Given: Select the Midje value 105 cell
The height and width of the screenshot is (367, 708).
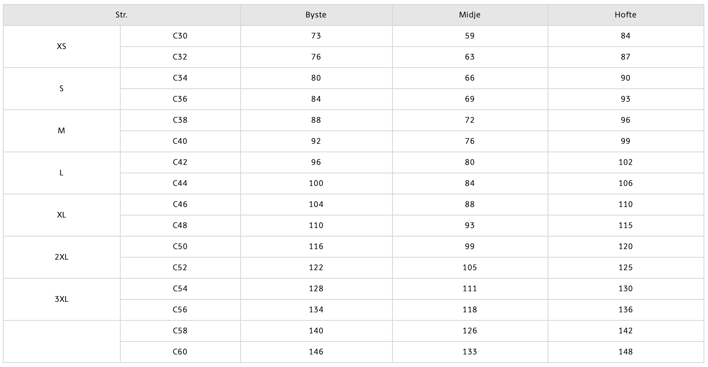Looking at the screenshot, I should (470, 268).
